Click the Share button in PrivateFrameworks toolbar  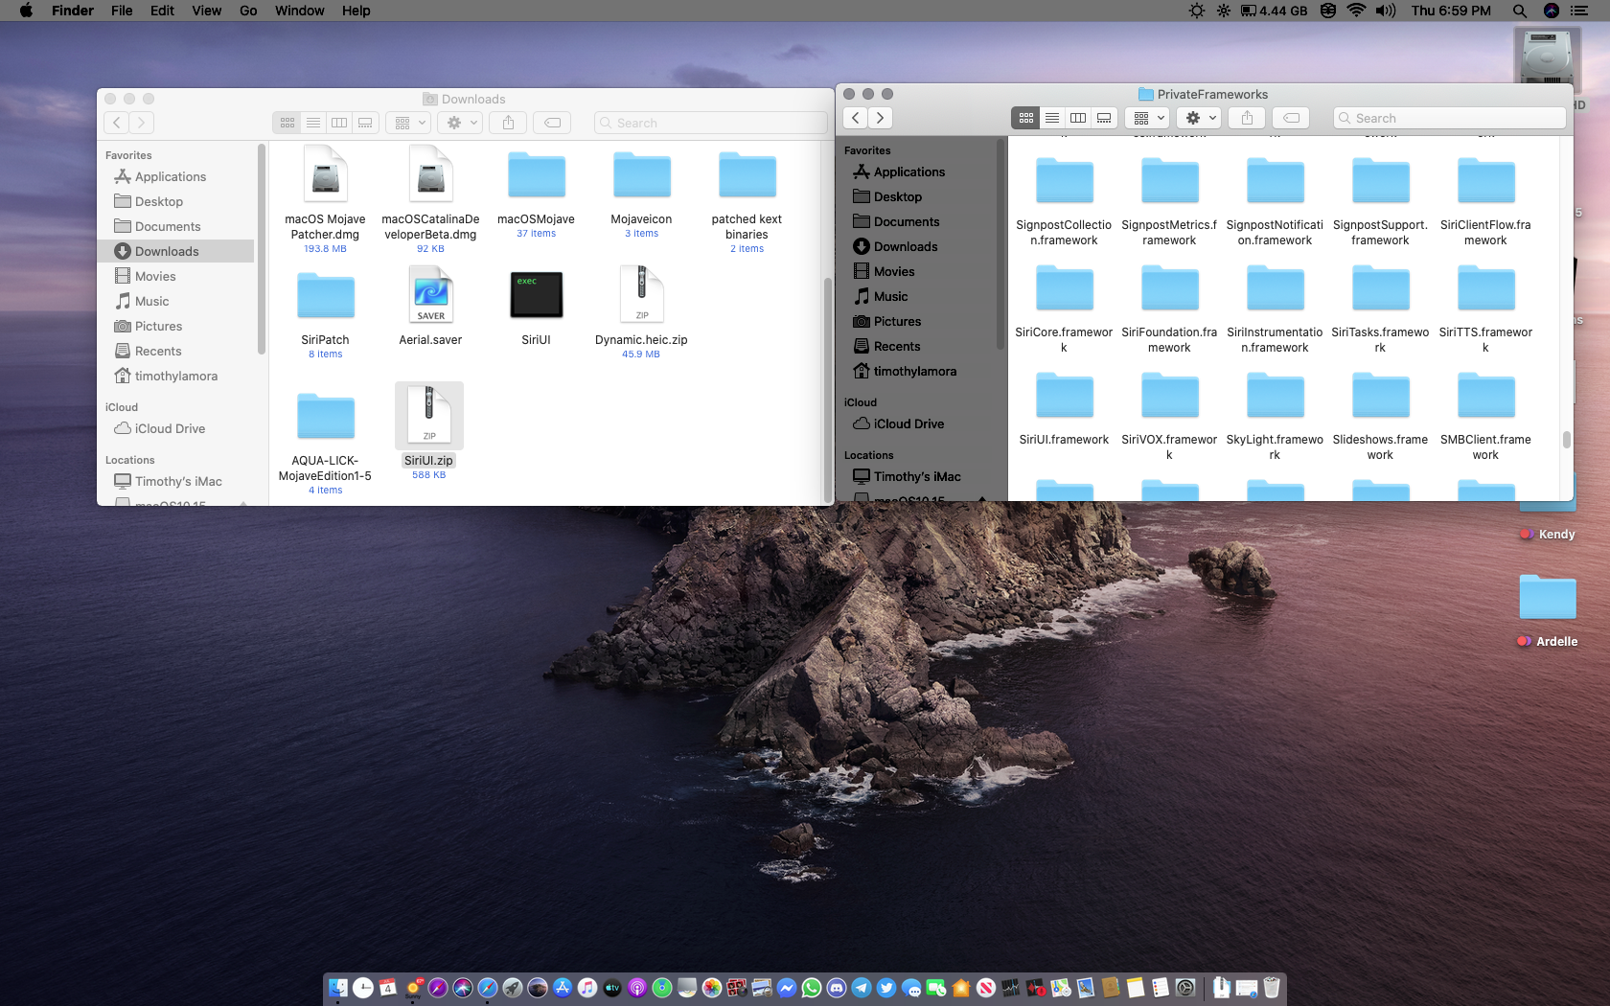tap(1247, 118)
